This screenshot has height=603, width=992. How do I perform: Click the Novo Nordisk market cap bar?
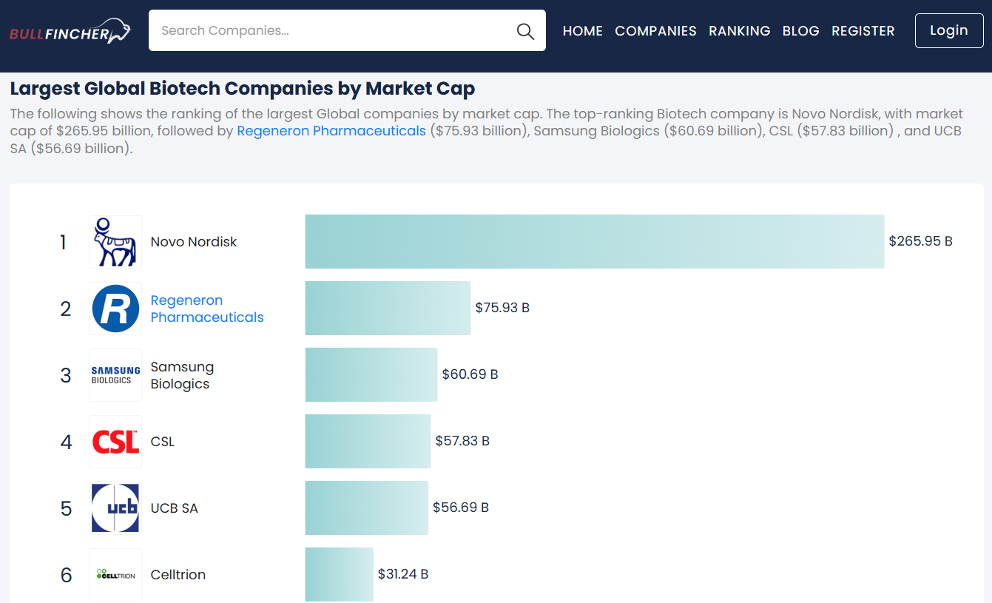(x=594, y=242)
